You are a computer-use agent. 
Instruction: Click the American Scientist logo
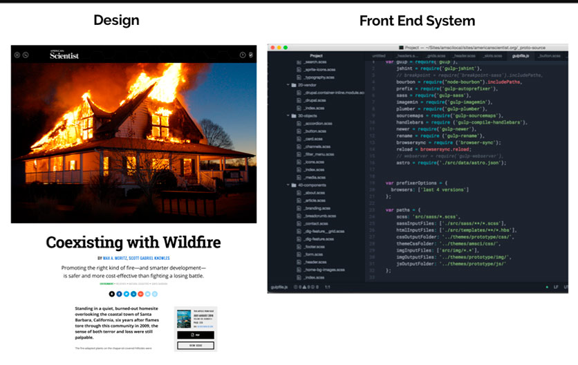[x=64, y=54]
